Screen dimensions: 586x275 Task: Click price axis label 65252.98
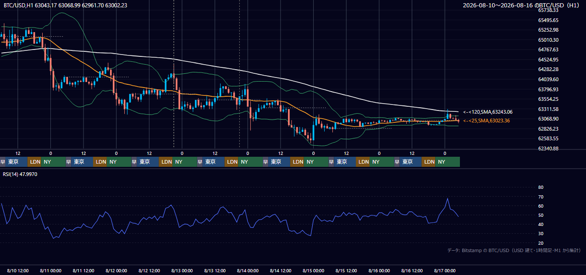(548, 30)
